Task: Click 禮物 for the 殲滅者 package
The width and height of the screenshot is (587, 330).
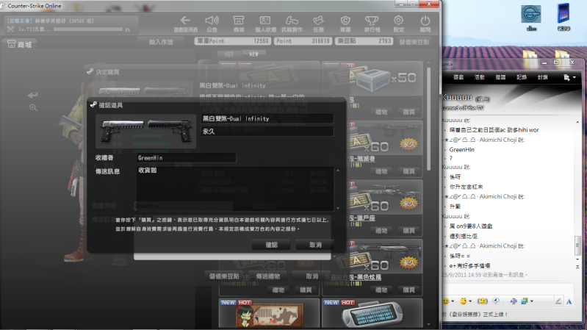Action: [381, 171]
